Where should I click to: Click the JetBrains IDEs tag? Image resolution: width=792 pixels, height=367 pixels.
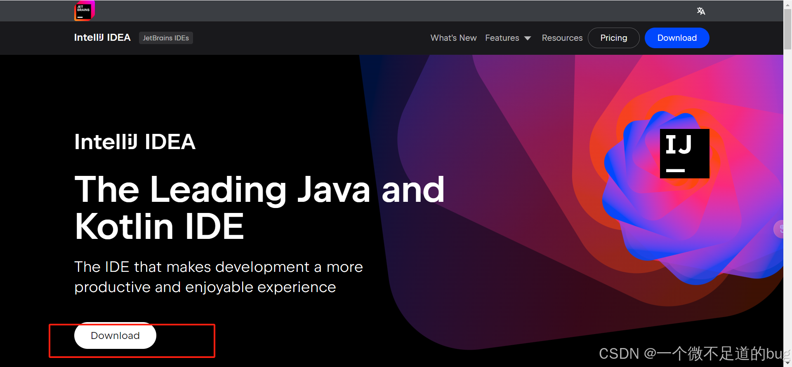[x=166, y=38]
